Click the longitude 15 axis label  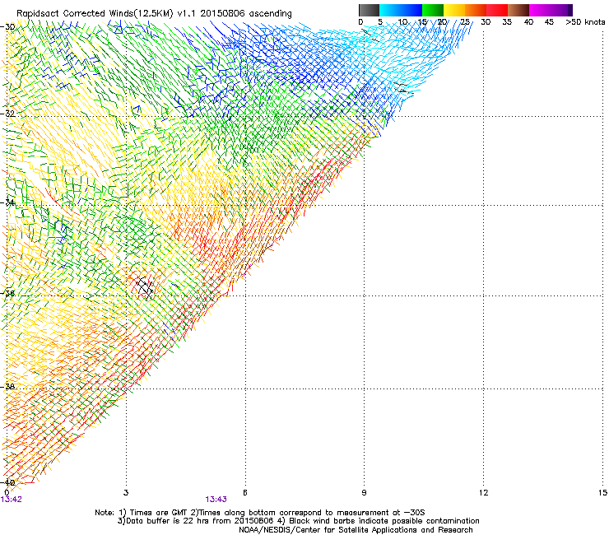point(602,493)
